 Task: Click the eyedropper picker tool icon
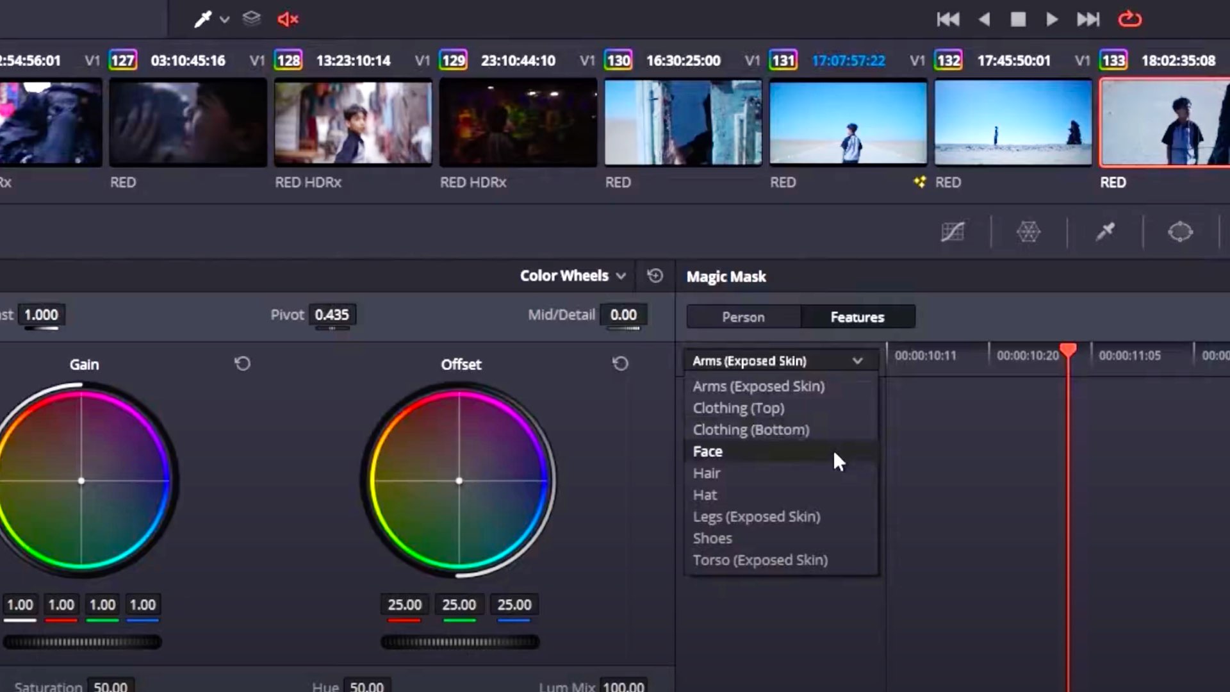click(203, 19)
